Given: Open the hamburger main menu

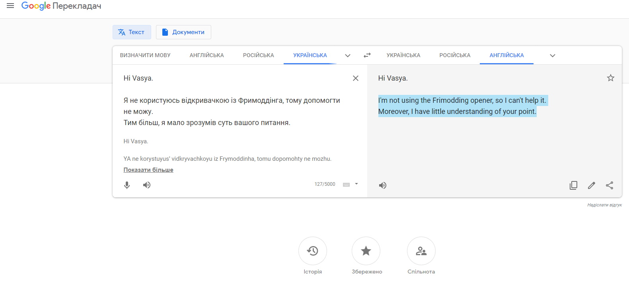Looking at the screenshot, I should pos(10,6).
